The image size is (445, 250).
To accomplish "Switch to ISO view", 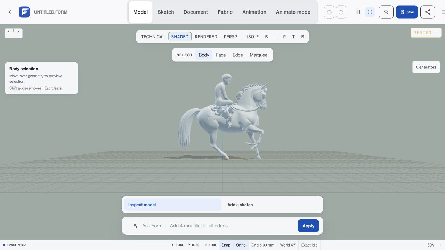I will tap(250, 36).
